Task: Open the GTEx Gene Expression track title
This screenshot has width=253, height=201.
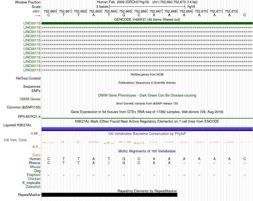Action: [x=147, y=112]
